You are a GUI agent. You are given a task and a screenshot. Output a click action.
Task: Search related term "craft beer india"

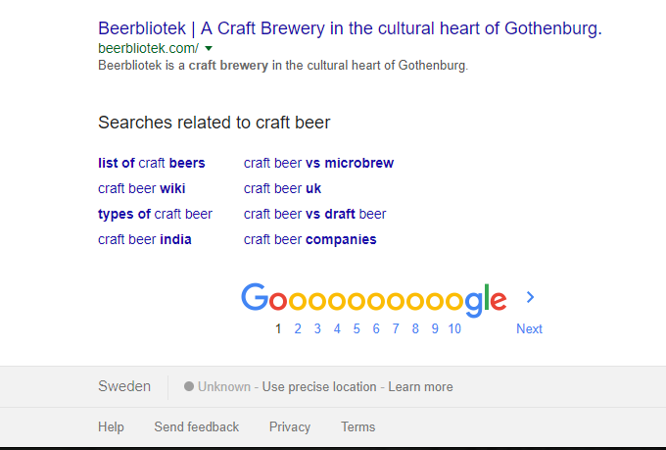(144, 239)
